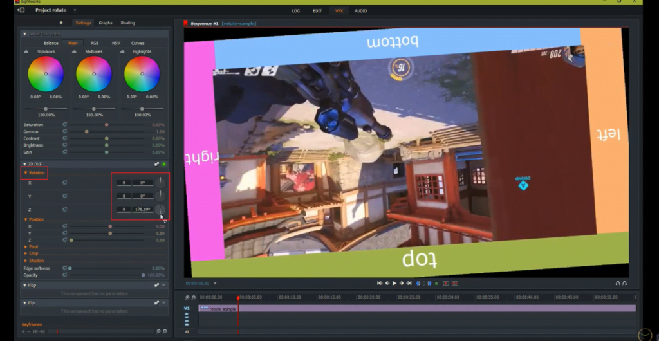Click the redo arrow icon below the viewer
Viewport: 659px width, 341px height.
click(624, 284)
